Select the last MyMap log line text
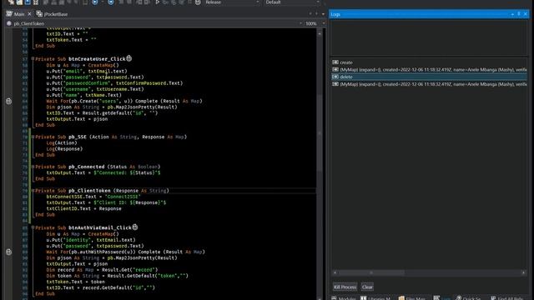Image resolution: width=534 pixels, height=300 pixels. pyautogui.click(x=433, y=84)
